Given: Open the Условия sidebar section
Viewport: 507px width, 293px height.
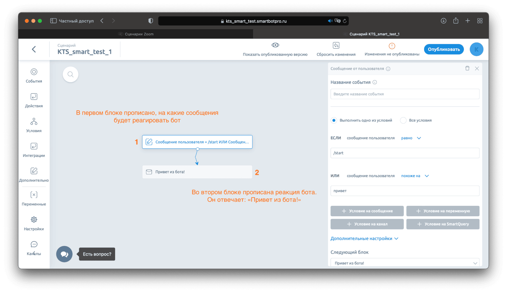Looking at the screenshot, I should (x=34, y=125).
